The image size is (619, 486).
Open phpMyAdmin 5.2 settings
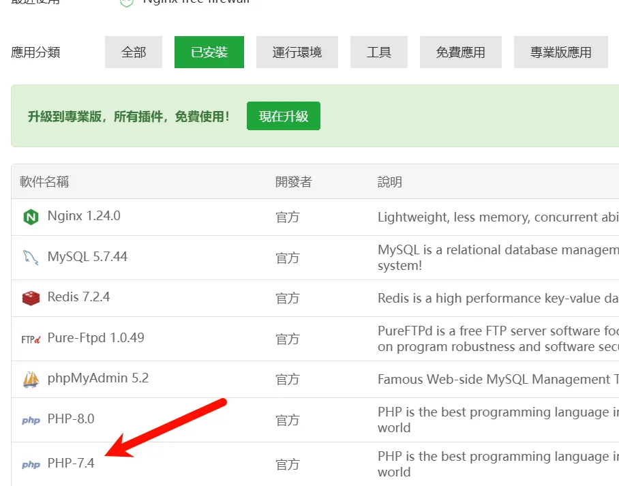[98, 378]
